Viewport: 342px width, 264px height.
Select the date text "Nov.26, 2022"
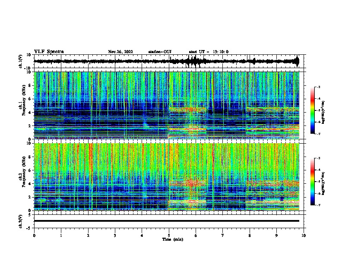(120, 52)
